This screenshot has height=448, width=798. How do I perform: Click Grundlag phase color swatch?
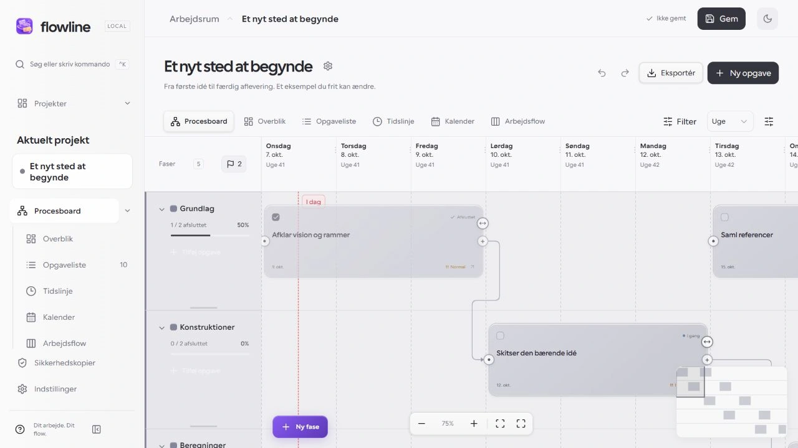tap(173, 209)
